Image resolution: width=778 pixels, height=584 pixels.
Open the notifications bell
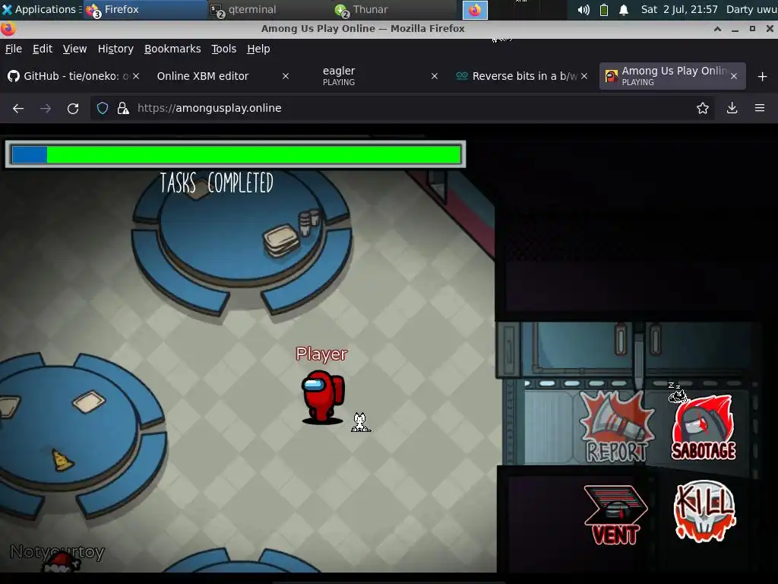point(624,10)
